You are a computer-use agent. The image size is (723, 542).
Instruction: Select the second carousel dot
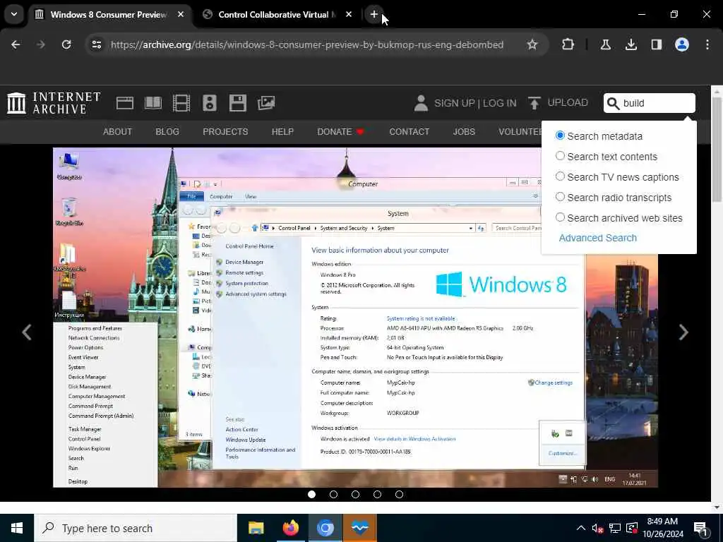coord(333,494)
